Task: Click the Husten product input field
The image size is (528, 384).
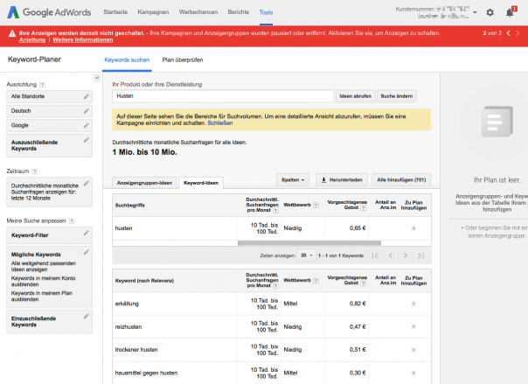Action: tap(223, 96)
